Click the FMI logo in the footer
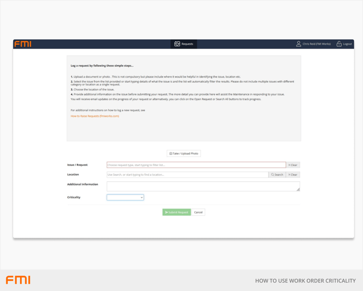The height and width of the screenshot is (291, 363). click(18, 280)
